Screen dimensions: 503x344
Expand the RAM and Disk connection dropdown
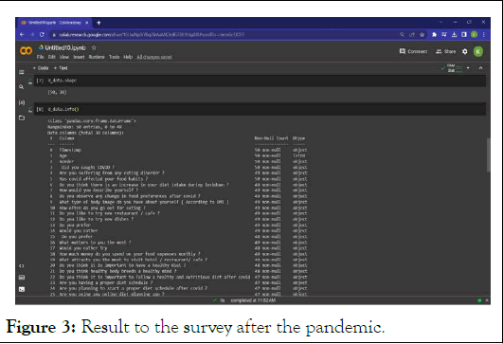(468, 68)
